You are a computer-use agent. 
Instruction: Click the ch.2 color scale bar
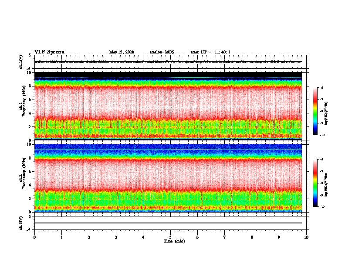[315, 183]
